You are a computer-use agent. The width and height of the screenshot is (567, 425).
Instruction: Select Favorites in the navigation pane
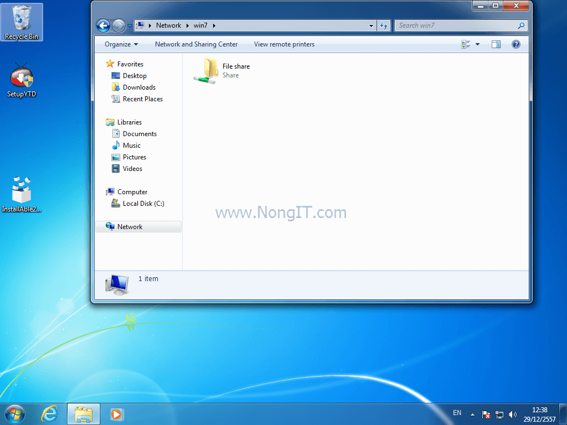tap(130, 64)
